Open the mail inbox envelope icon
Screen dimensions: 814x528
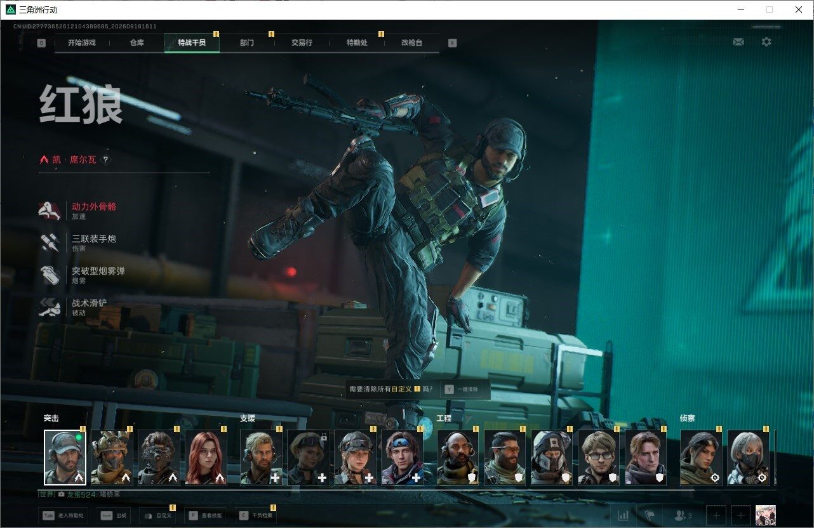(x=738, y=42)
